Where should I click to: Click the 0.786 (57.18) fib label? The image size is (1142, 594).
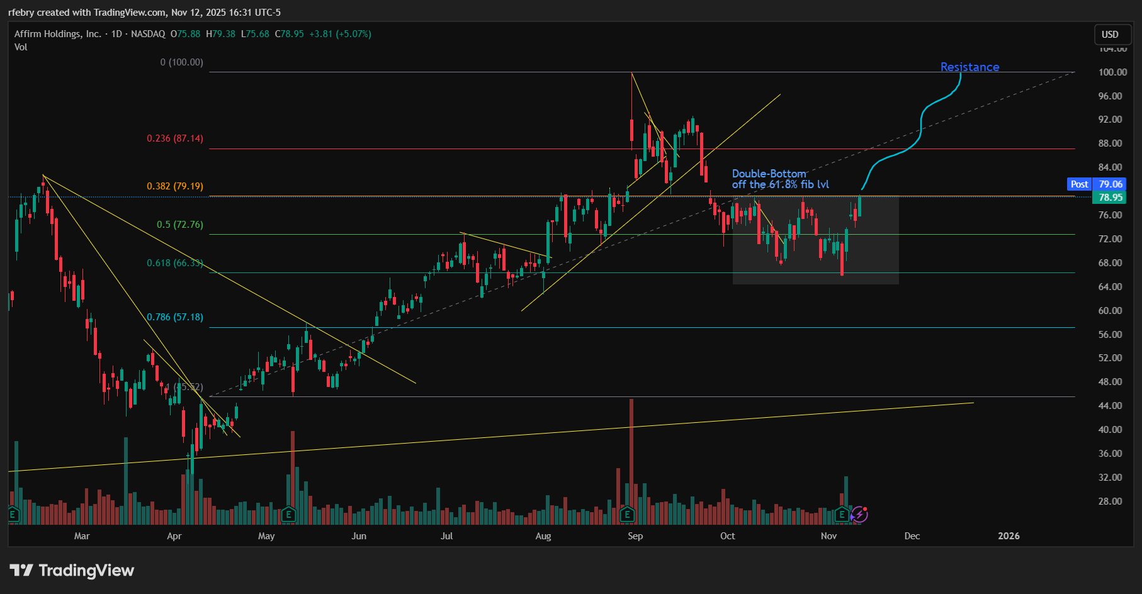pyautogui.click(x=175, y=317)
